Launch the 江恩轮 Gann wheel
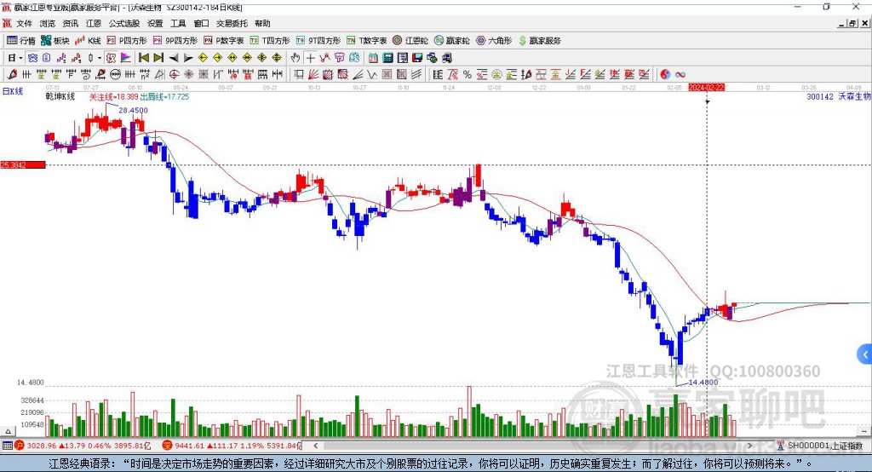Viewport: 872px width, 472px height. coord(410,41)
